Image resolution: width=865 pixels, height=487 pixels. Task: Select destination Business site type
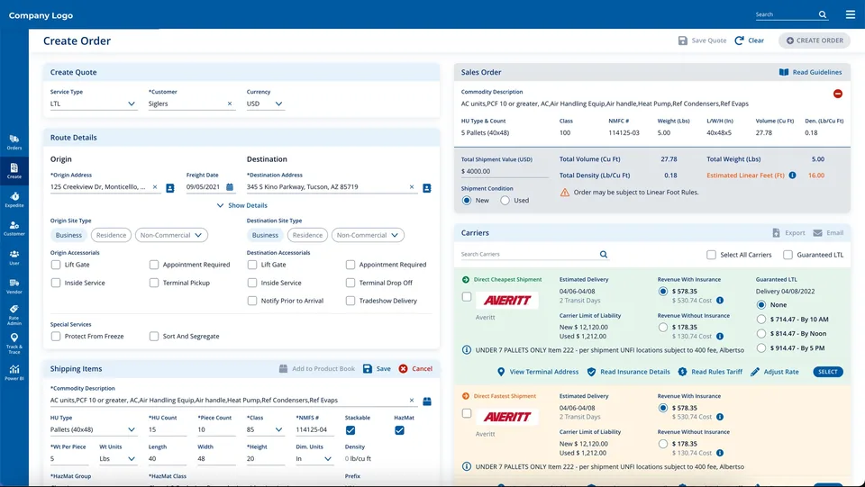(x=265, y=235)
